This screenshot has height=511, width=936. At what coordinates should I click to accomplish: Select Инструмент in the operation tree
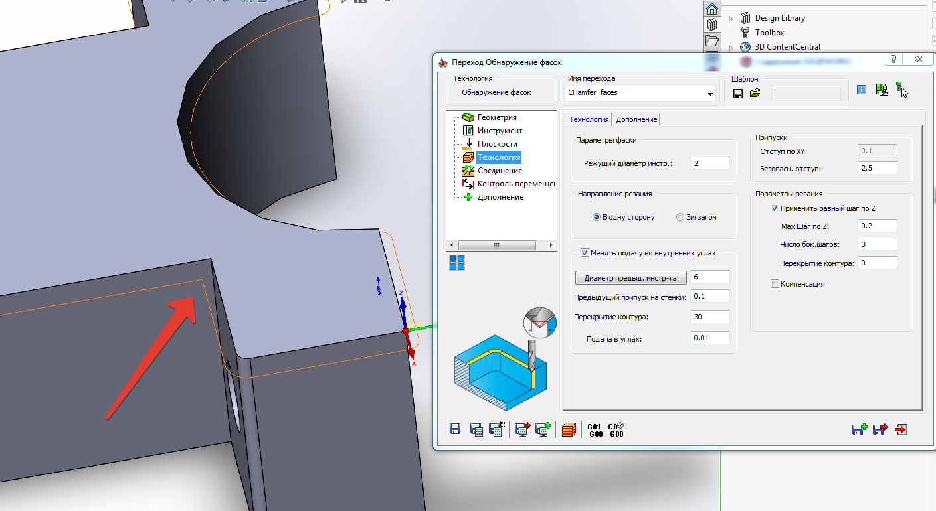pos(500,131)
